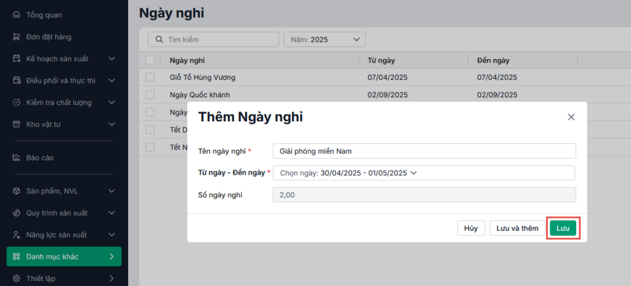Screen dimensions: 631x286
Task: Check the Giỗ Tổ Hùng Vương row checkbox
Action: tap(150, 77)
